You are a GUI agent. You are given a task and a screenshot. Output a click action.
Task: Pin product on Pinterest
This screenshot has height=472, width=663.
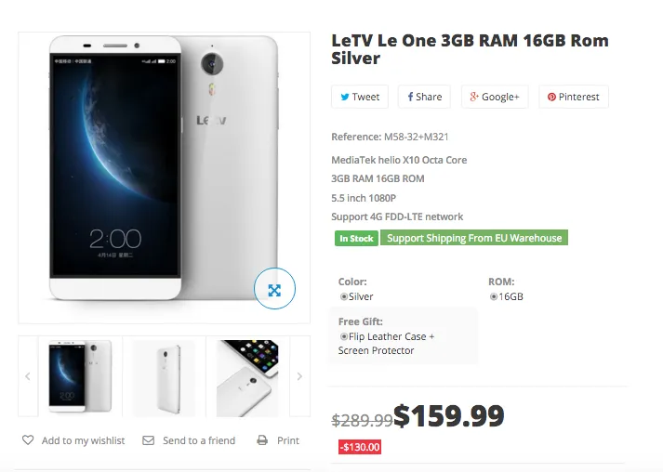(x=573, y=97)
